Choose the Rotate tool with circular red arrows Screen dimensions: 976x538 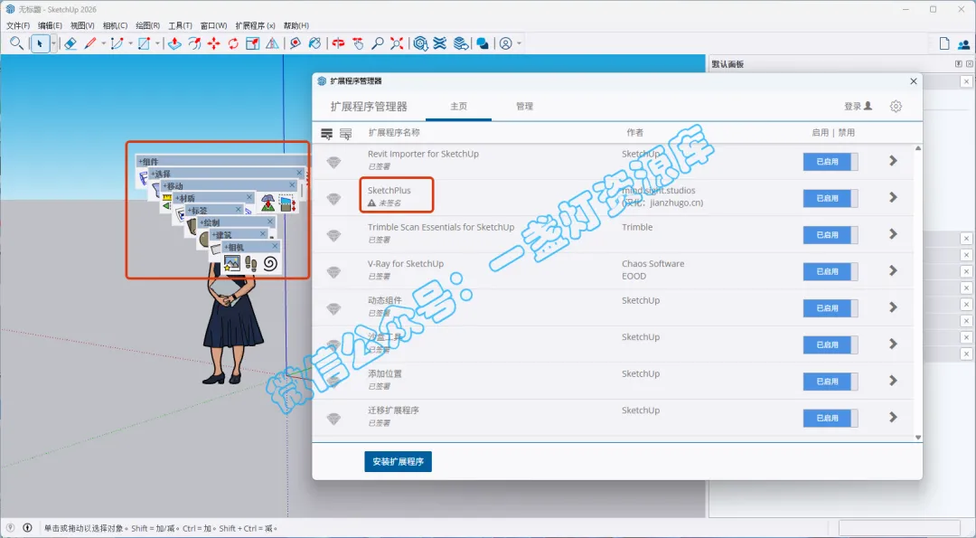[x=233, y=43]
